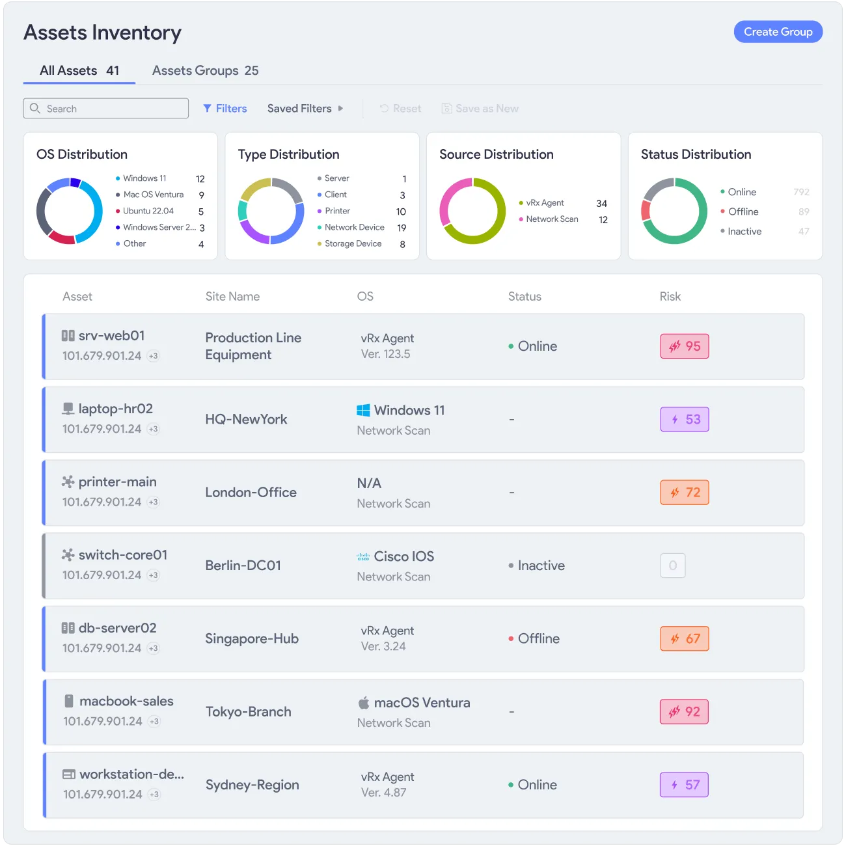The image size is (846, 846).
Task: Select Sydney-Region site name
Action: (x=252, y=785)
